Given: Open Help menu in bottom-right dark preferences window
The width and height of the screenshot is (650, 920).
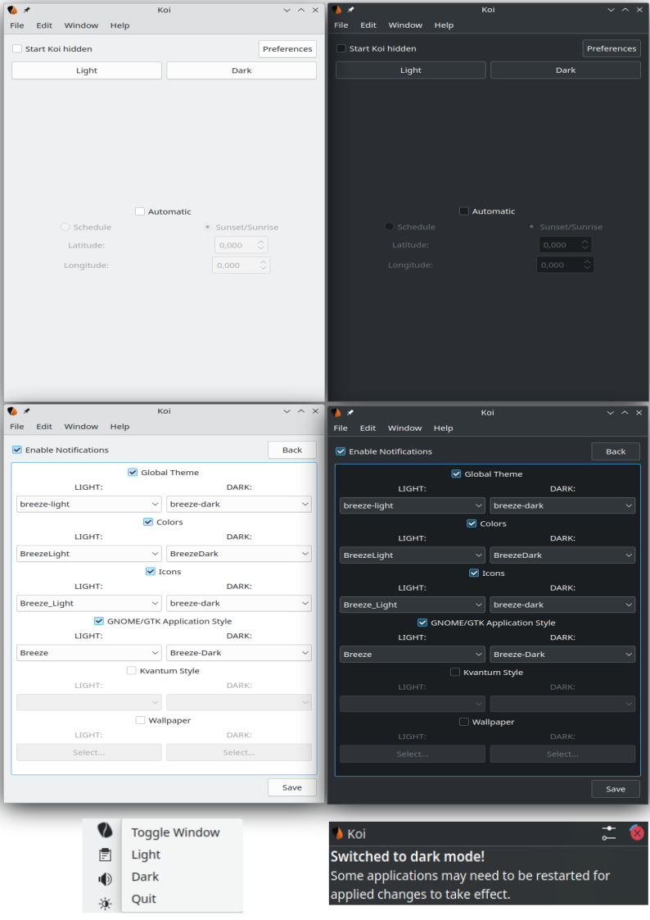Looking at the screenshot, I should [443, 428].
